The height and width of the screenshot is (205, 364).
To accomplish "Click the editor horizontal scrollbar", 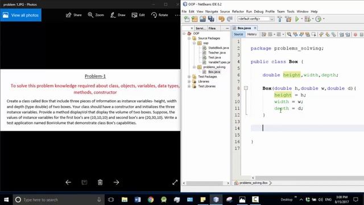I will tap(309, 178).
